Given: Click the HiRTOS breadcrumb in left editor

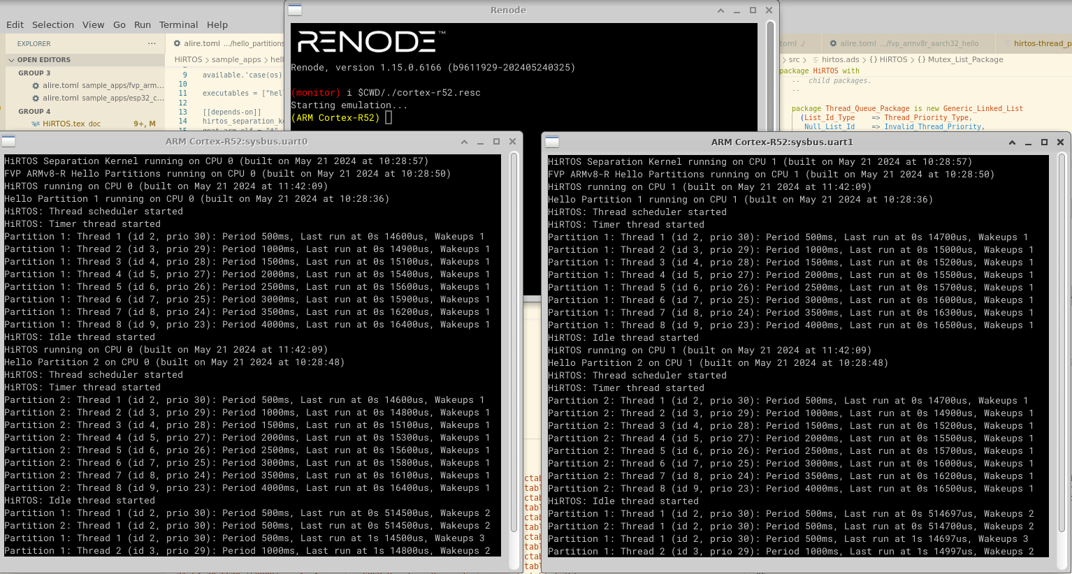Looking at the screenshot, I should (x=188, y=60).
